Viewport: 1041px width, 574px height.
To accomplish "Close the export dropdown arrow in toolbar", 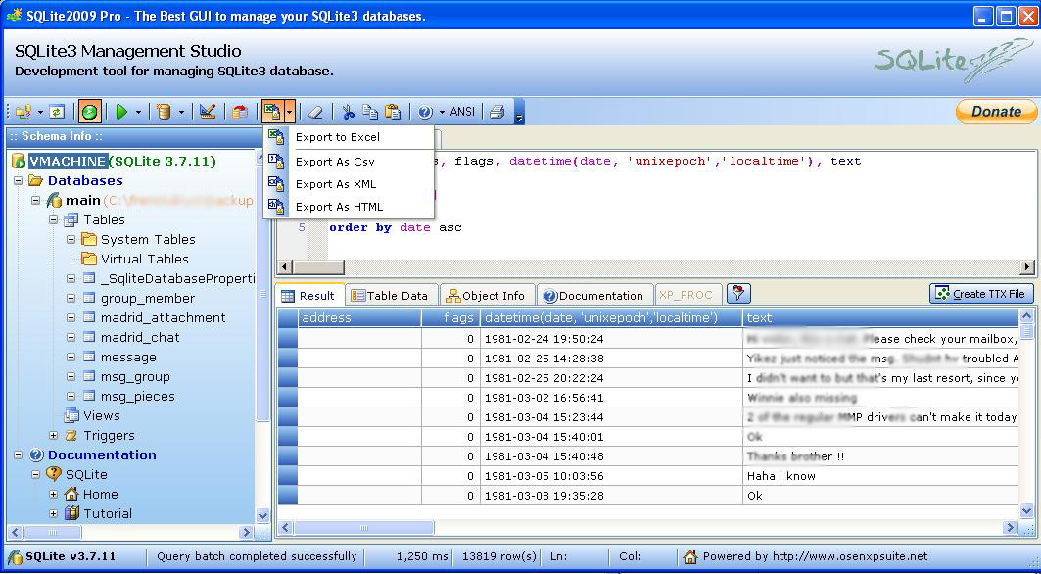I will click(x=290, y=111).
